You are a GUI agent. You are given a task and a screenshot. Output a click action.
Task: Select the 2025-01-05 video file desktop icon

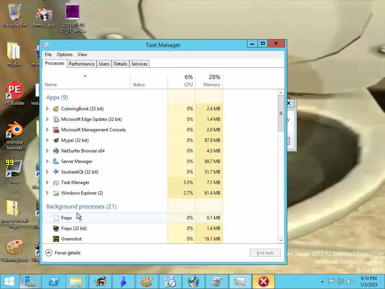click(x=73, y=18)
